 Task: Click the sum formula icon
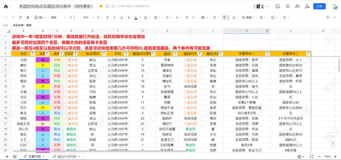point(215,18)
